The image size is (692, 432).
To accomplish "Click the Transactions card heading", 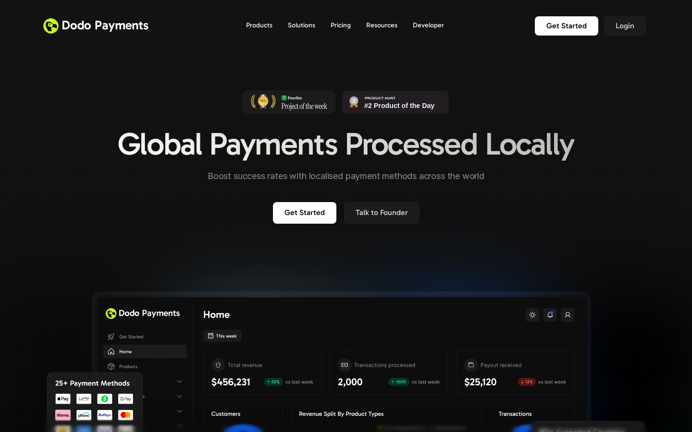I will click(515, 414).
